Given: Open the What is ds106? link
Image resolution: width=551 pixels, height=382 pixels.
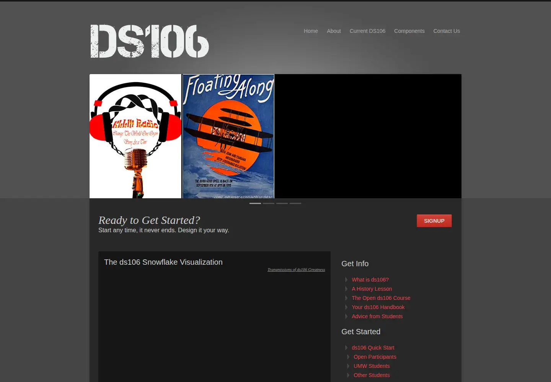Looking at the screenshot, I should pos(370,280).
